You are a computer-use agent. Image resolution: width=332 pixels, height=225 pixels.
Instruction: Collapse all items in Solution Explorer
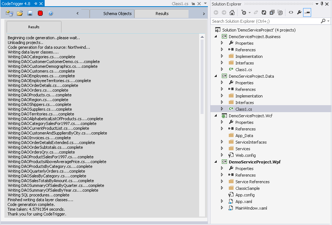coord(272,12)
